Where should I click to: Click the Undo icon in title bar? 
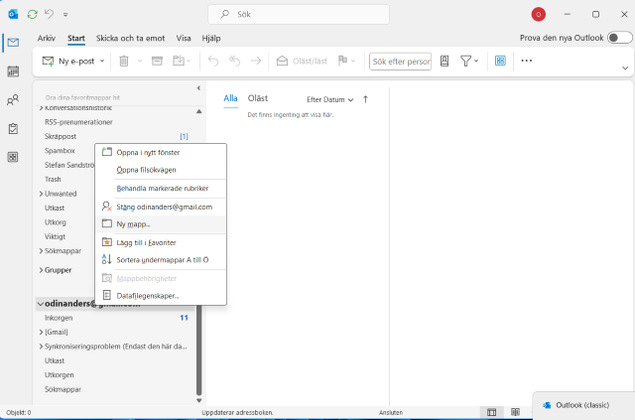point(49,14)
